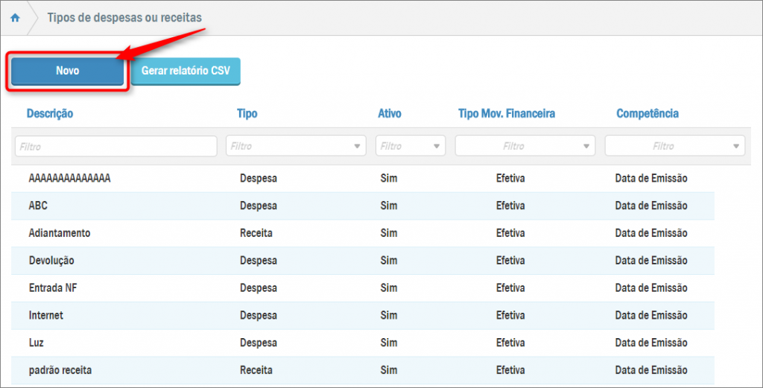Image resolution: width=763 pixels, height=388 pixels.
Task: Click Gerar relatório CSV button
Action: (x=186, y=71)
